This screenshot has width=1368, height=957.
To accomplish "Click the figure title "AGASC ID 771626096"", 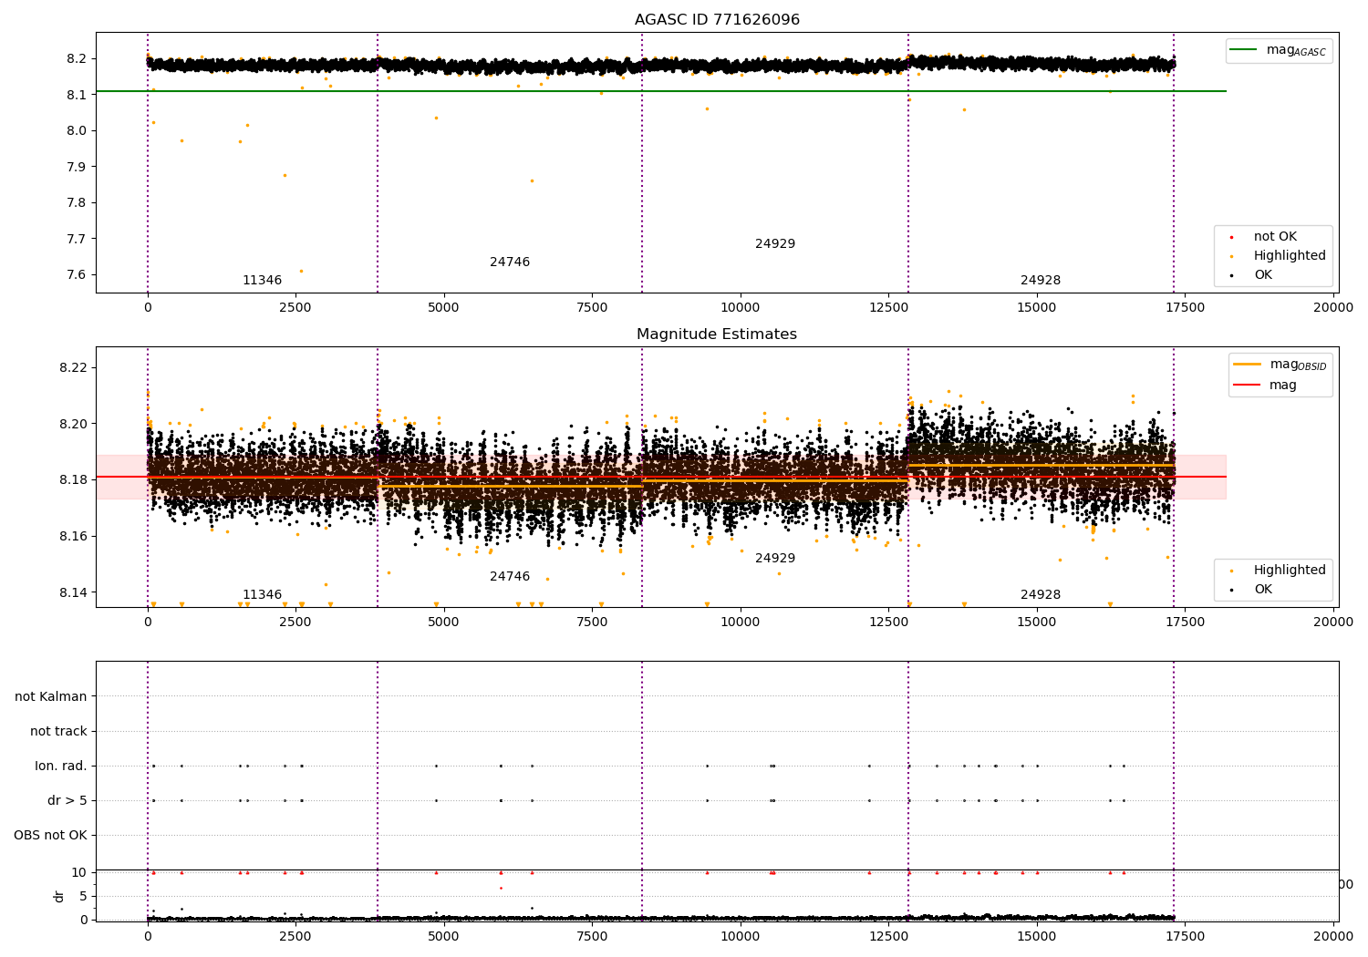I will point(717,20).
